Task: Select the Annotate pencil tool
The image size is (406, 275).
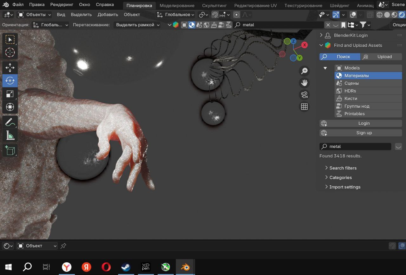Action: pyautogui.click(x=10, y=122)
